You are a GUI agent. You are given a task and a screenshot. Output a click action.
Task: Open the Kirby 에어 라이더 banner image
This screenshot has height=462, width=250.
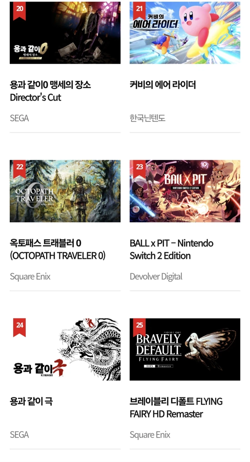point(185,33)
